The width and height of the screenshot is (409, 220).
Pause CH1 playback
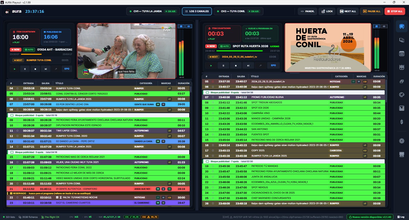[25, 69]
